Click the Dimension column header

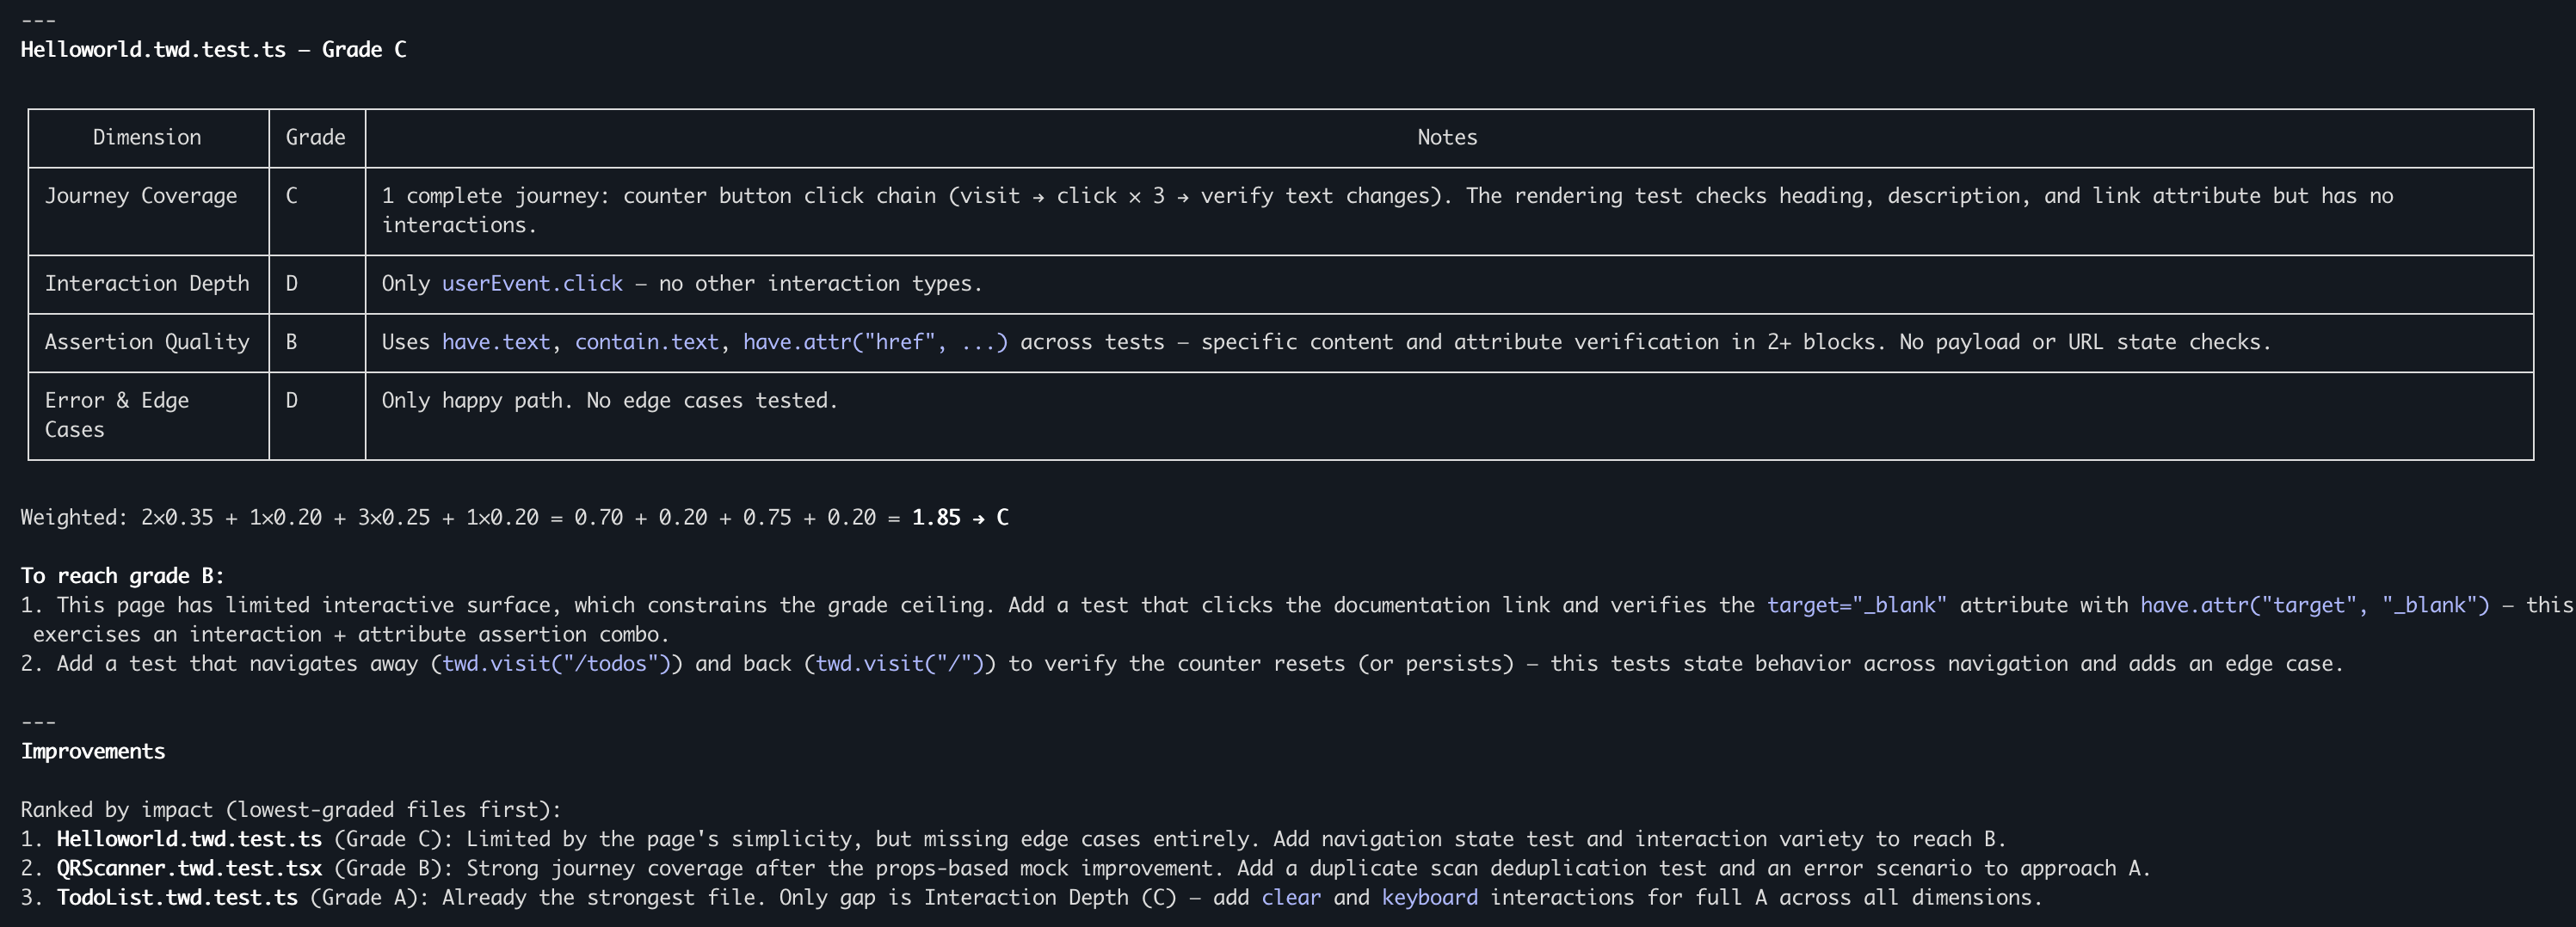click(147, 138)
